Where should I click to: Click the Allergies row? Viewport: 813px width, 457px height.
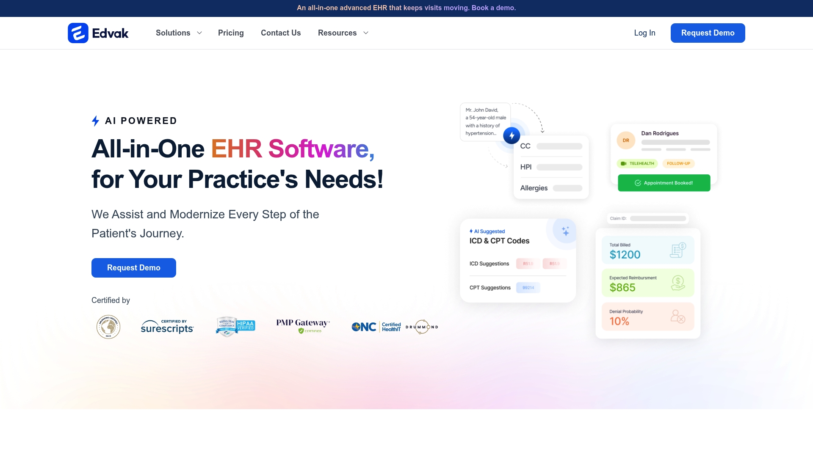[x=551, y=188]
